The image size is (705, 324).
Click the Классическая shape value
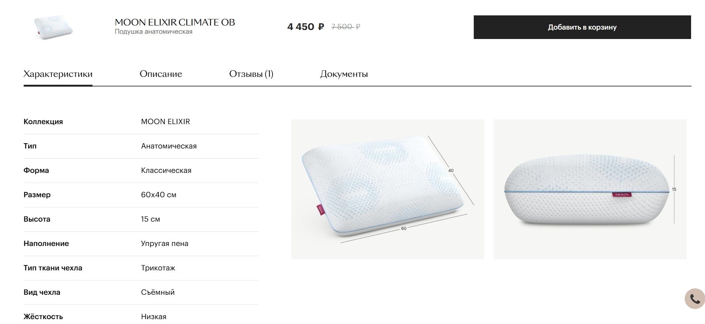click(x=166, y=170)
